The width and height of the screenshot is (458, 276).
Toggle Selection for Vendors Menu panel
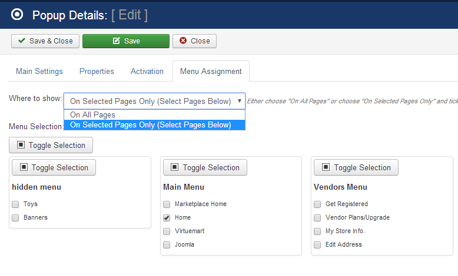[356, 167]
